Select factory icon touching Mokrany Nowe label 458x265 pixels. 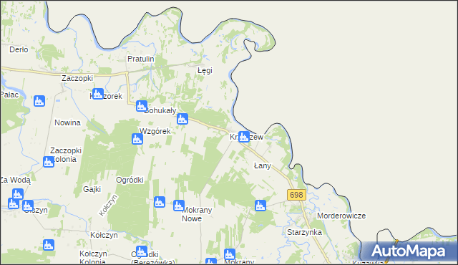click(x=179, y=206)
